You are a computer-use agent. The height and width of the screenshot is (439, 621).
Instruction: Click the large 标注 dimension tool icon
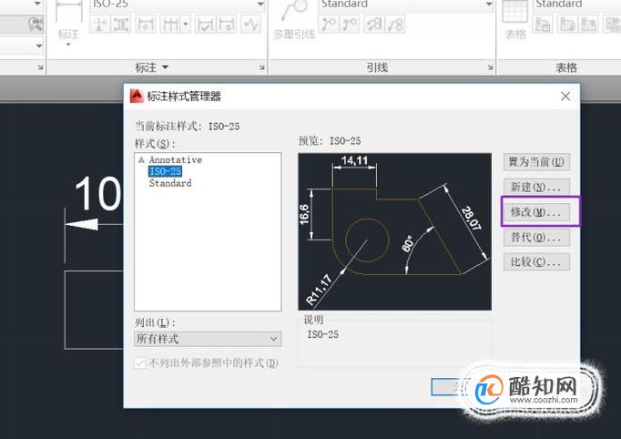point(68,12)
